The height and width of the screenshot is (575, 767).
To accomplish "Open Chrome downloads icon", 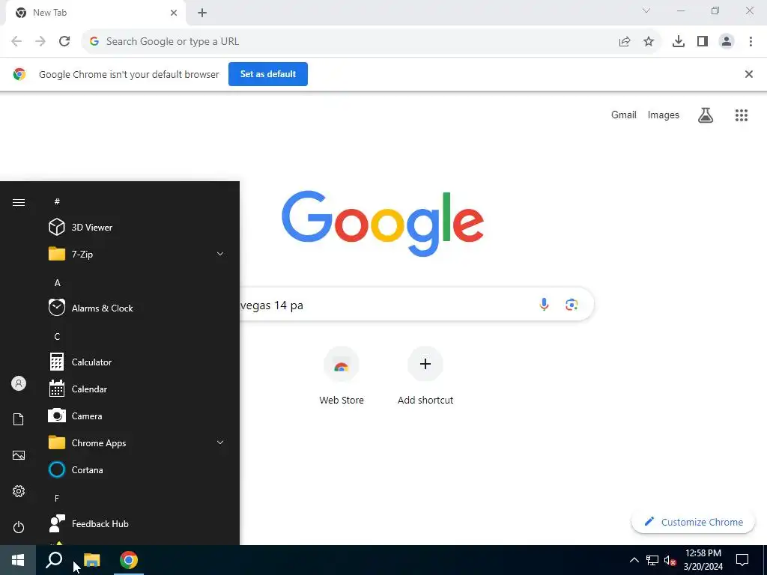I will [679, 42].
